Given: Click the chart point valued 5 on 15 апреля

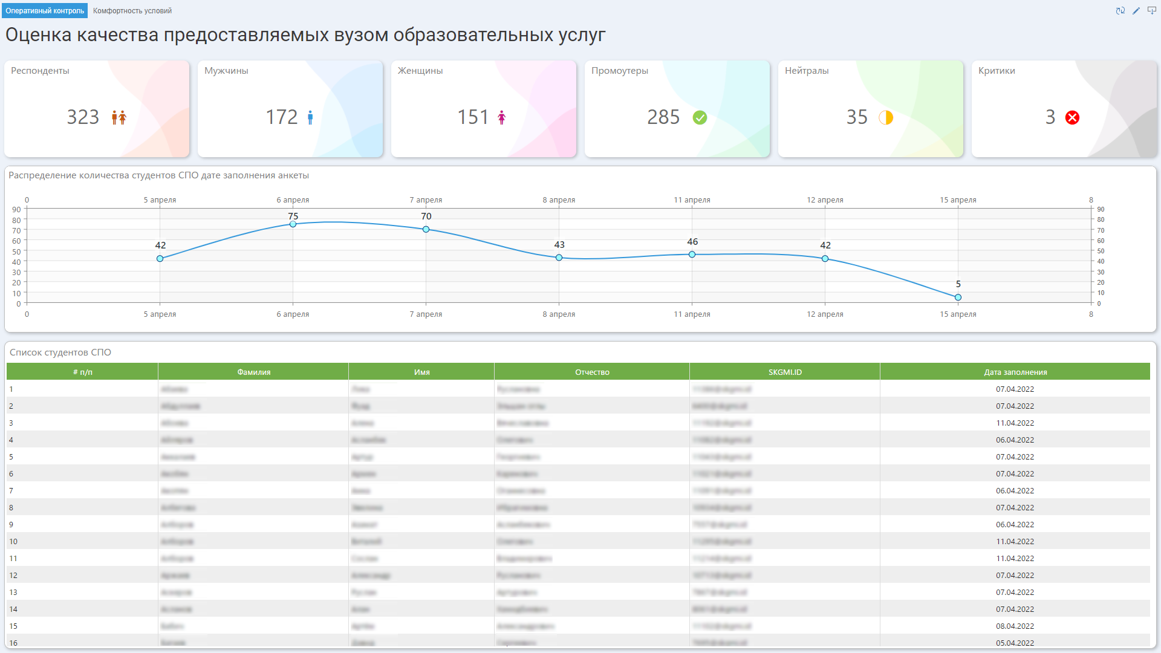Looking at the screenshot, I should click(958, 297).
